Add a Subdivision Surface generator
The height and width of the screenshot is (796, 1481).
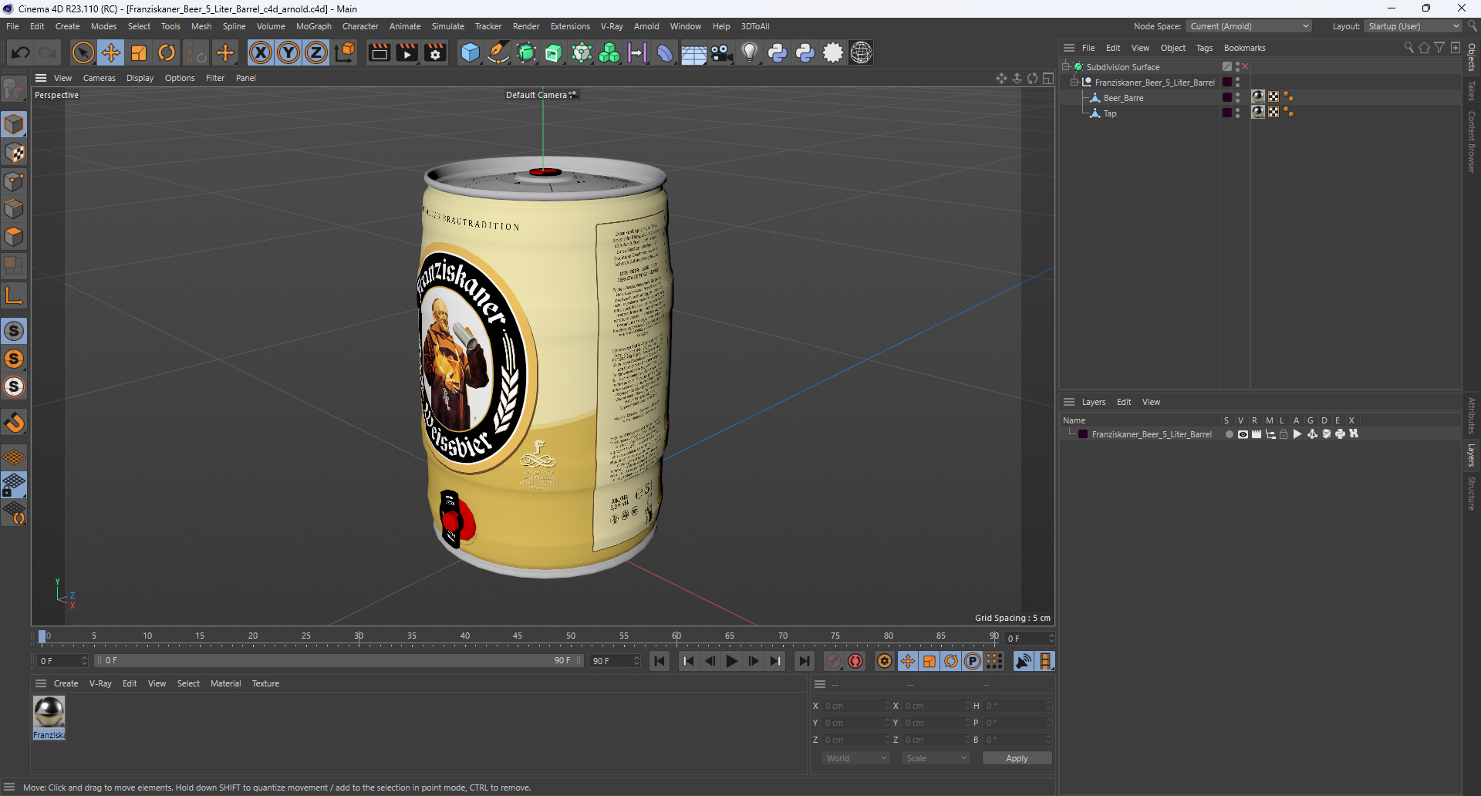[526, 52]
